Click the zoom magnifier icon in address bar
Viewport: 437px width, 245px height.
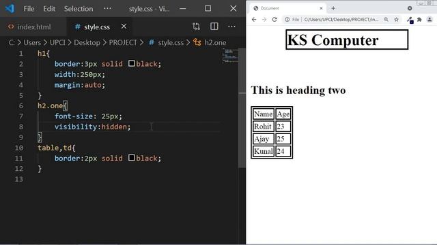point(386,20)
